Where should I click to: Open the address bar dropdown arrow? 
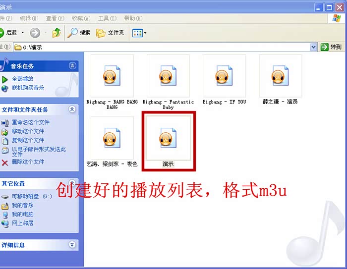pos(313,47)
